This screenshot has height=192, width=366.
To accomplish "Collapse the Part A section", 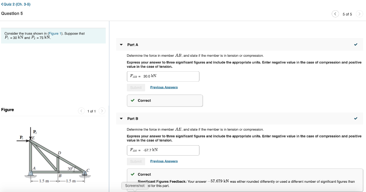I will click(121, 45).
